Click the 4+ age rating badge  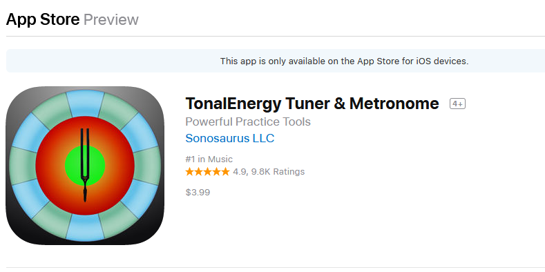[457, 104]
